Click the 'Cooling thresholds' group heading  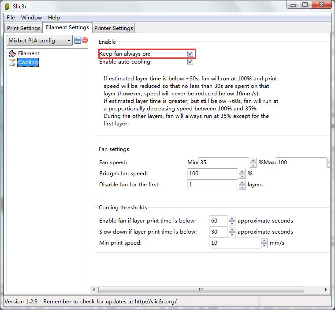[x=123, y=208]
